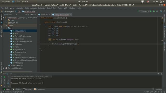
Task: Open the Refactor menu
Action: [x=42, y=8]
